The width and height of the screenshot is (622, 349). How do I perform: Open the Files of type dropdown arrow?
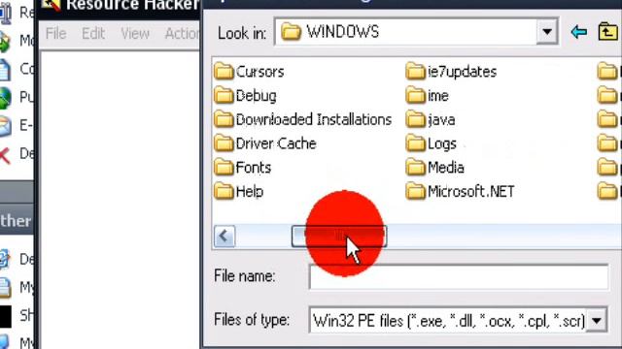coord(597,320)
